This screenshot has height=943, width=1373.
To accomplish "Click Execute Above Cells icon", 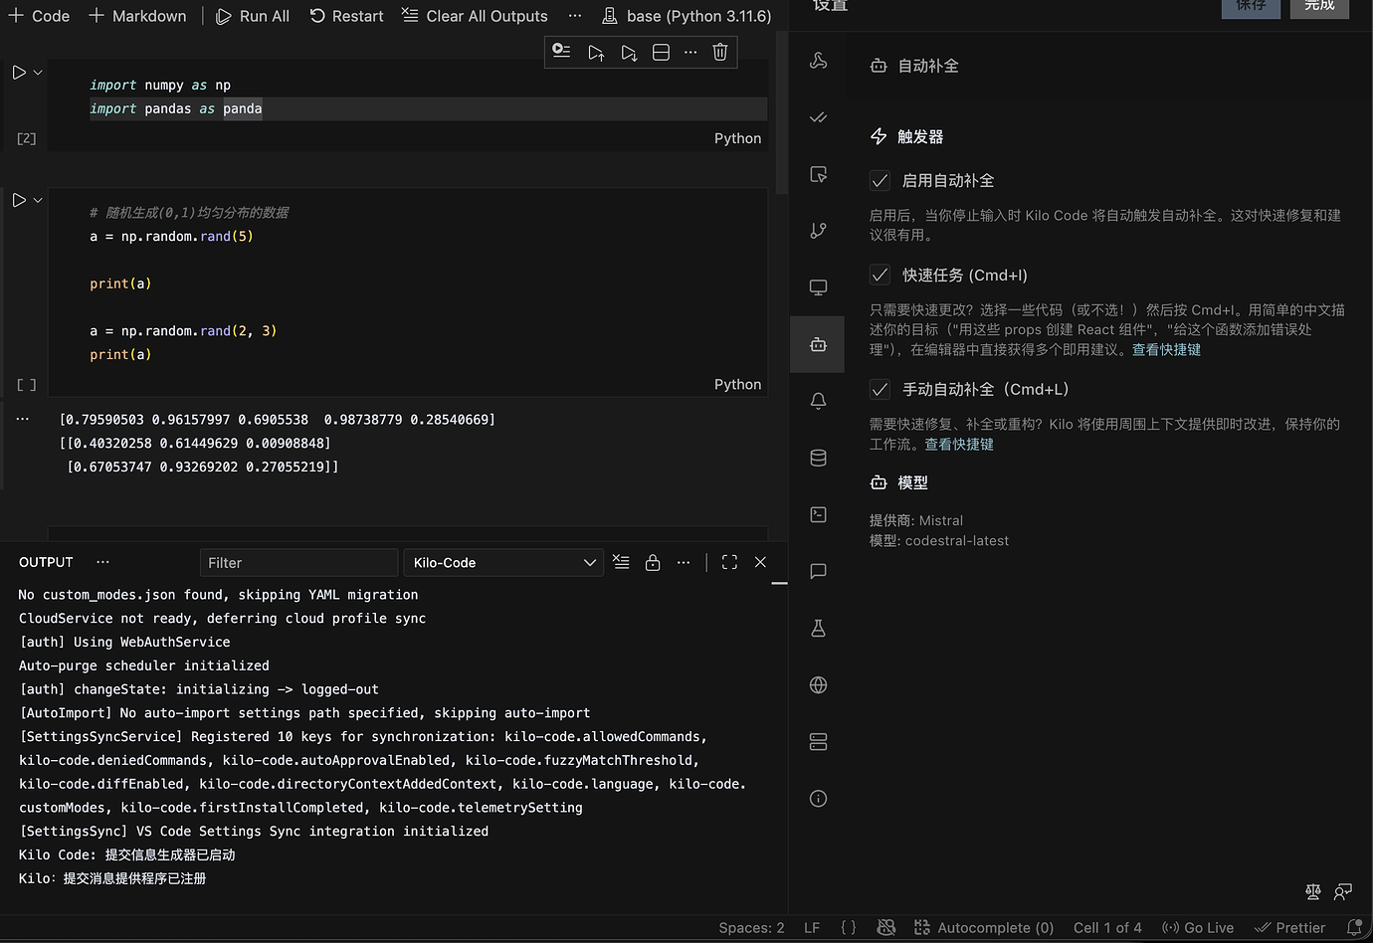I will [x=596, y=52].
